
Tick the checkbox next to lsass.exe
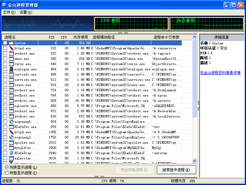coord(5,85)
